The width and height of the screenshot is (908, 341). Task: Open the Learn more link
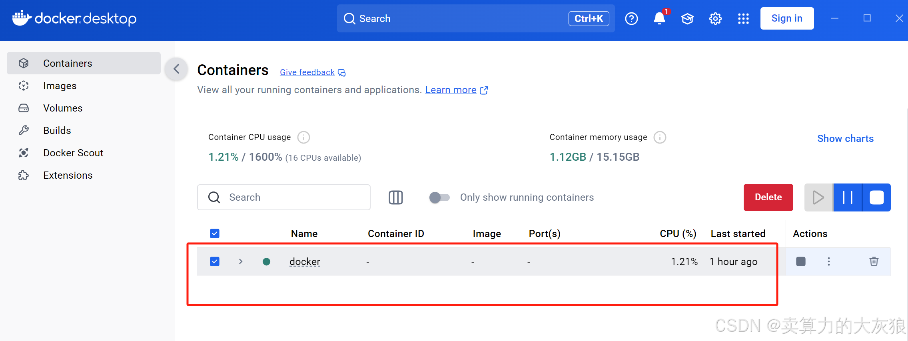click(x=456, y=90)
